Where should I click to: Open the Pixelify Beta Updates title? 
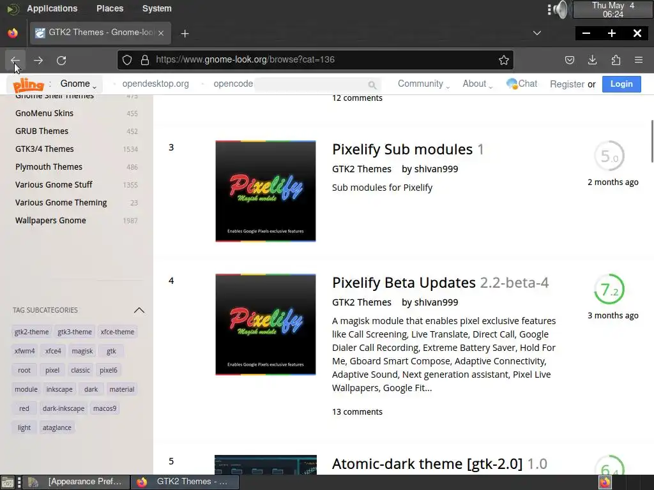(x=404, y=283)
